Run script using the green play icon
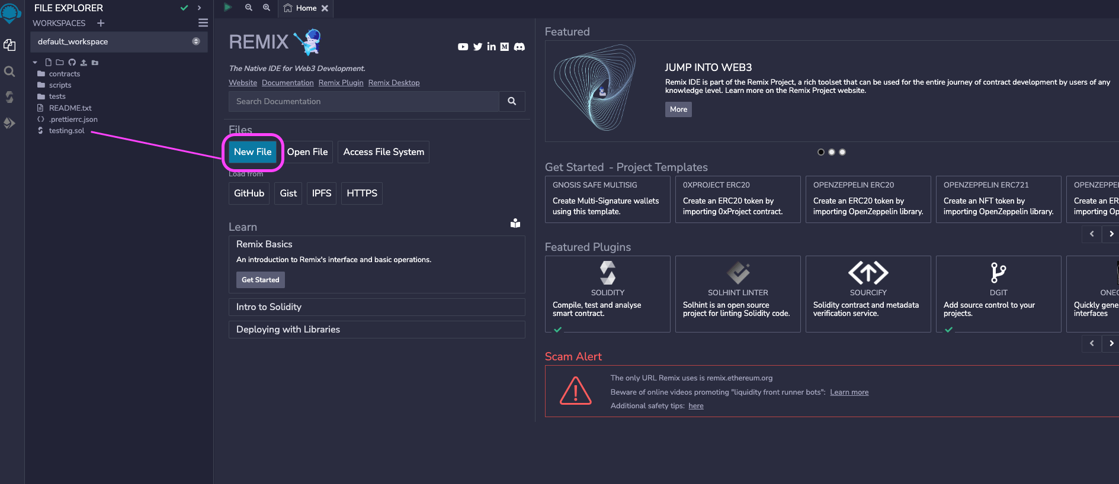The height and width of the screenshot is (484, 1119). 227,8
